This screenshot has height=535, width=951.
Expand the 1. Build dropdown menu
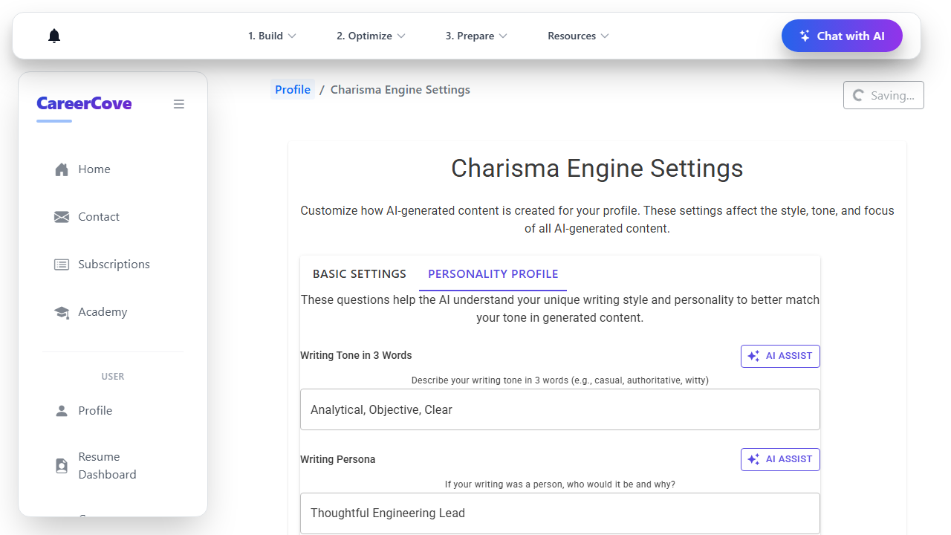point(272,36)
